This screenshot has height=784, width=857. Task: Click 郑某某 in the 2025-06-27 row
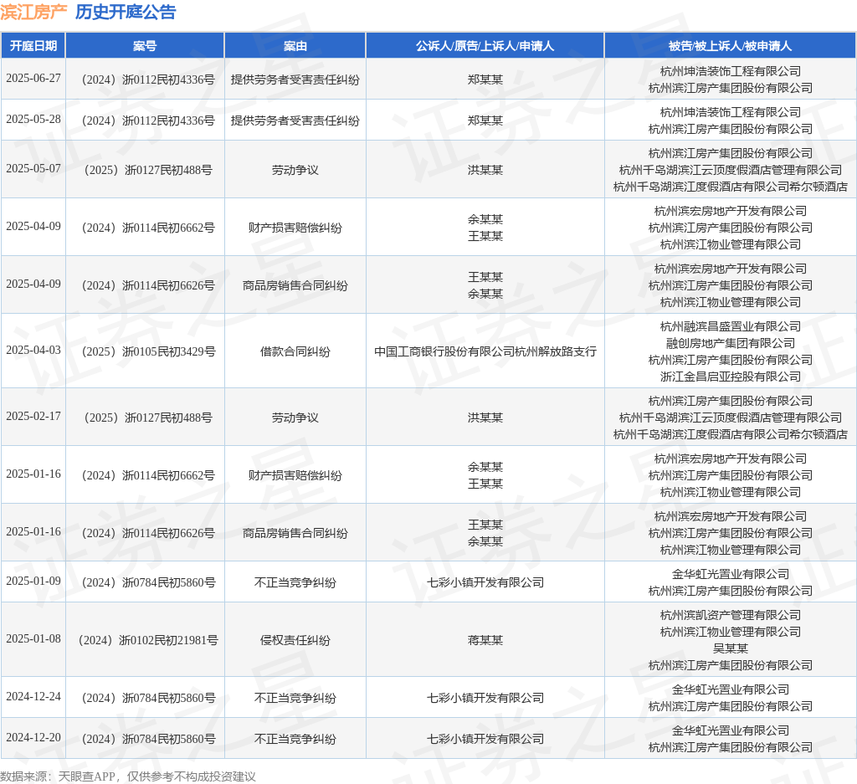(x=485, y=79)
